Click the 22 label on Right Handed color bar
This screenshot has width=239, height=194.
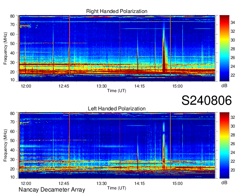(233, 75)
